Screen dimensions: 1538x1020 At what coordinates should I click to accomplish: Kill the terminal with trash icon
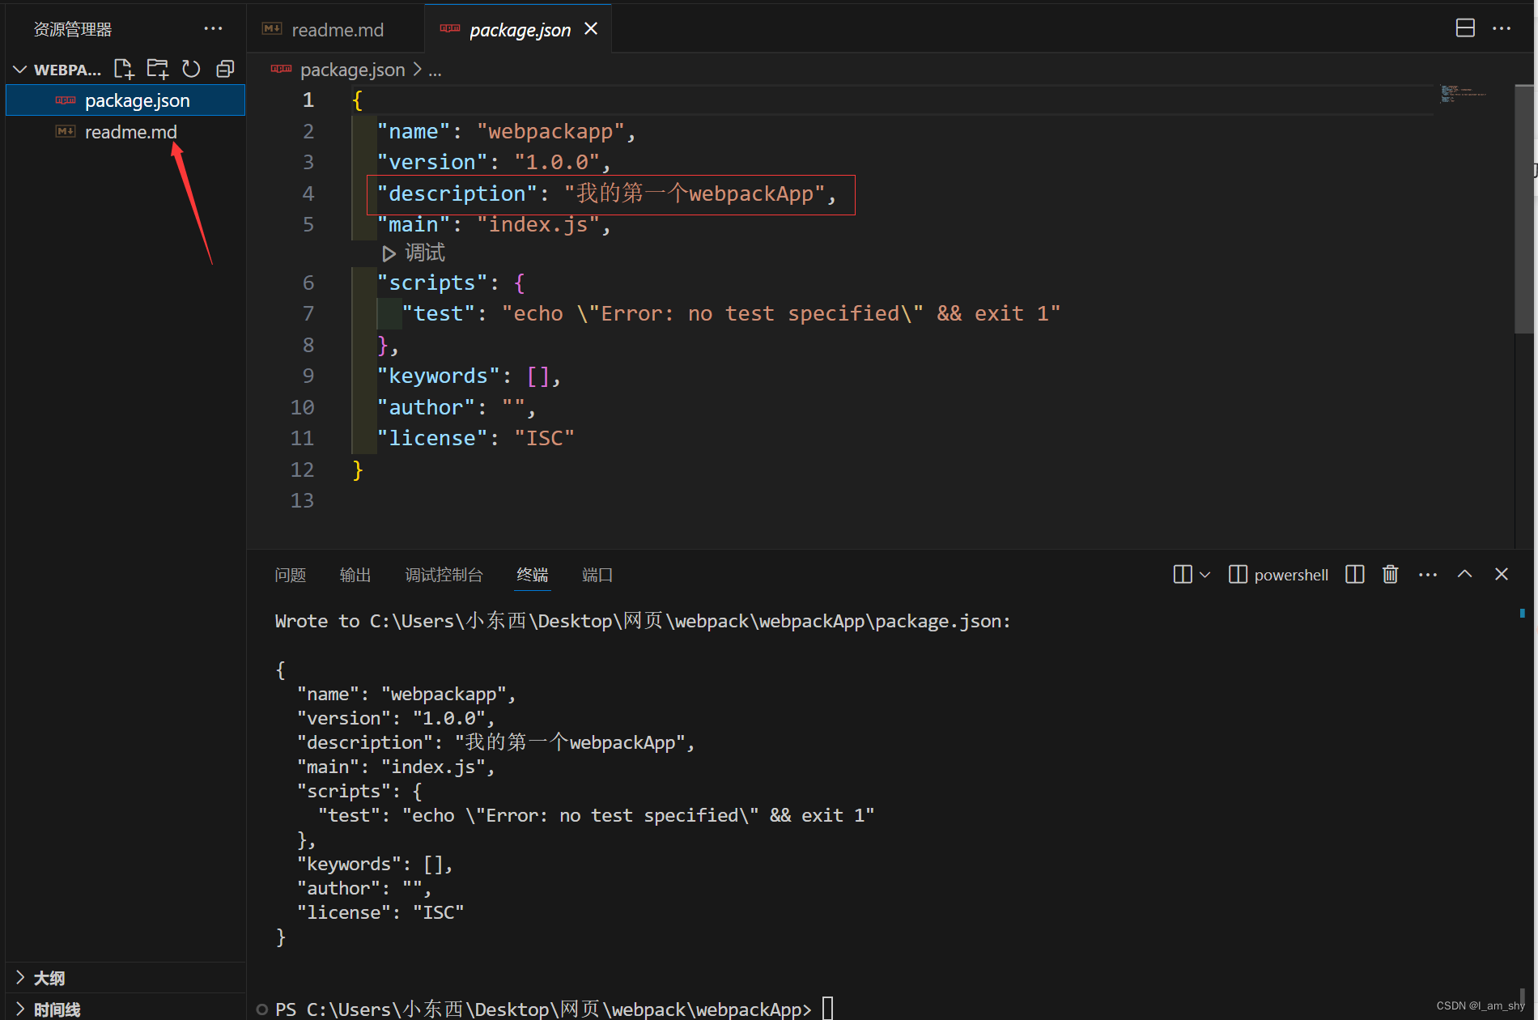(1390, 575)
